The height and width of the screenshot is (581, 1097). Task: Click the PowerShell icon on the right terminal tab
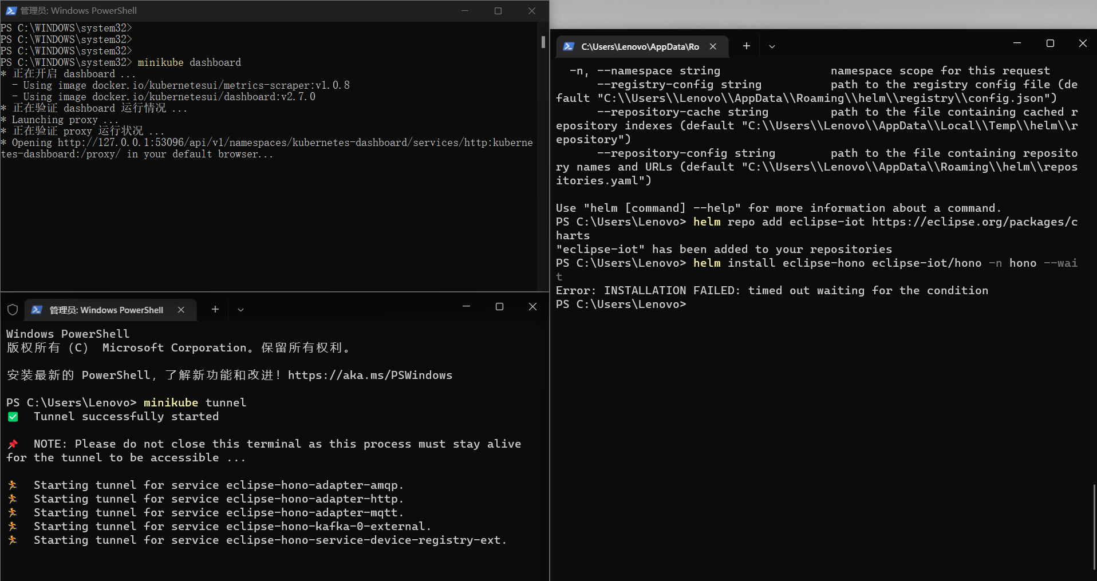pyautogui.click(x=569, y=46)
